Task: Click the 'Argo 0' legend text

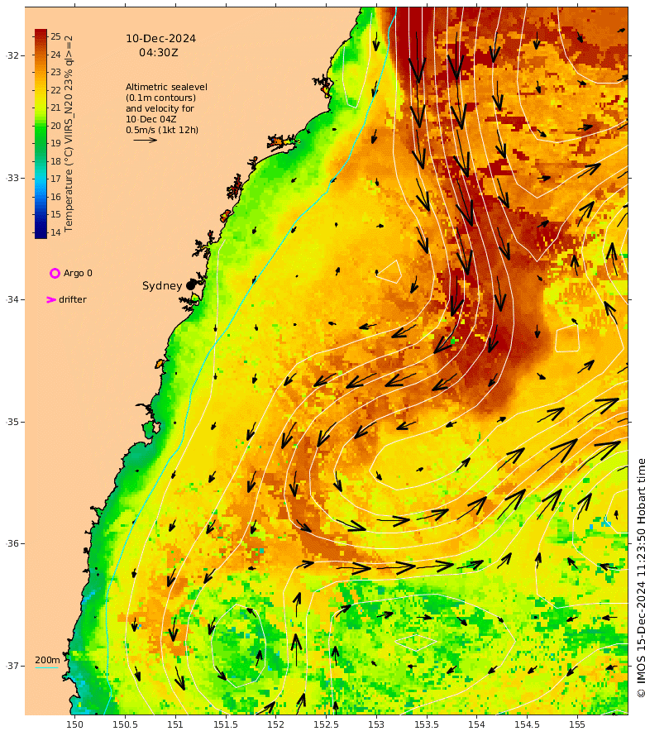Action: coord(78,273)
